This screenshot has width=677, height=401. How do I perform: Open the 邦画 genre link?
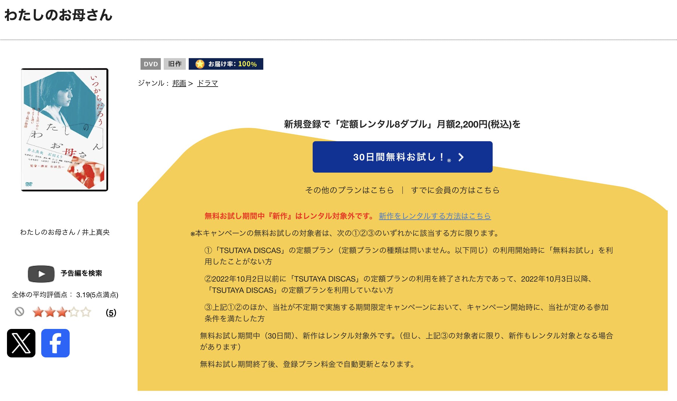click(179, 83)
